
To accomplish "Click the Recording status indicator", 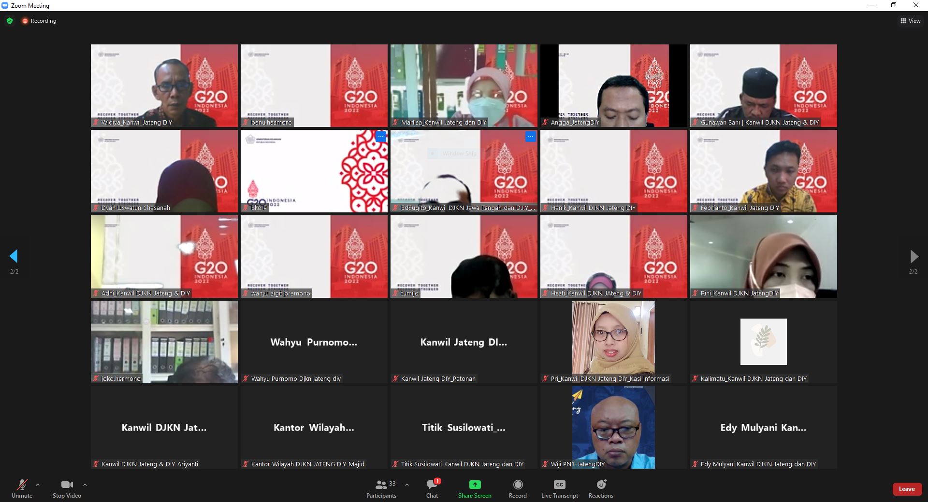I will click(x=39, y=21).
